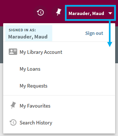This screenshot has height=136, width=118.
Task: Collapse the user menu dropdown arrow
Action: click(110, 13)
